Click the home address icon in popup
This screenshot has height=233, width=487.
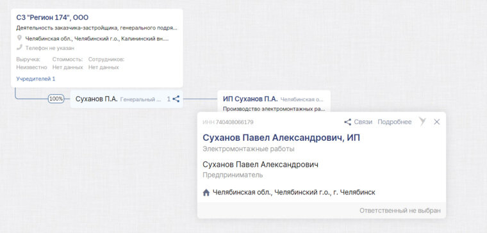[206, 193]
